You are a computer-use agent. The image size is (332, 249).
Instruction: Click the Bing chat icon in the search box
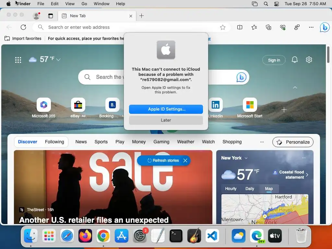click(x=241, y=77)
